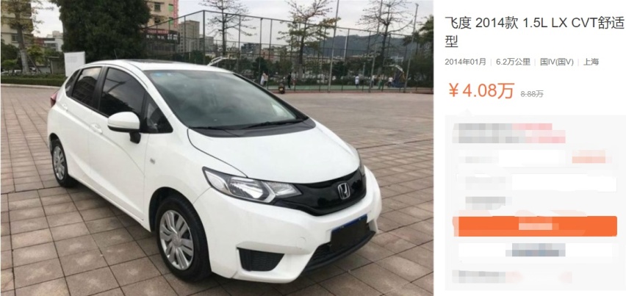Click the blurred license plate

(x=349, y=234)
